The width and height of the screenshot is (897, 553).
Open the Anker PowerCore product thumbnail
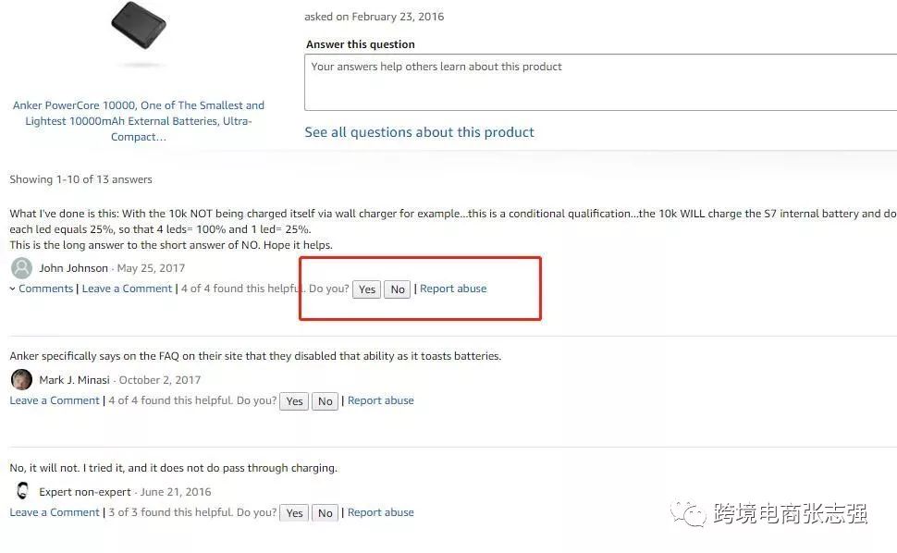(x=139, y=32)
